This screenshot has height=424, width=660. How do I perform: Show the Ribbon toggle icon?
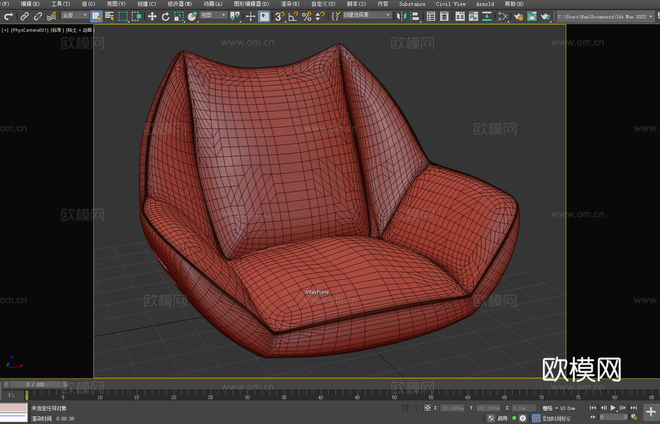click(460, 16)
